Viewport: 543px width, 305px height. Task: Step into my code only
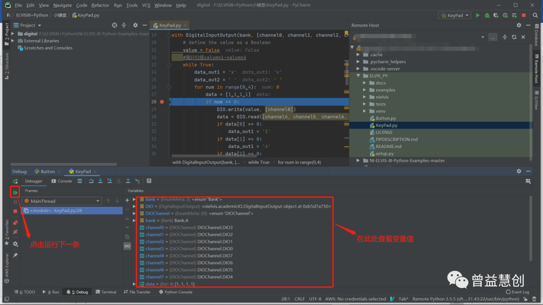point(110,181)
